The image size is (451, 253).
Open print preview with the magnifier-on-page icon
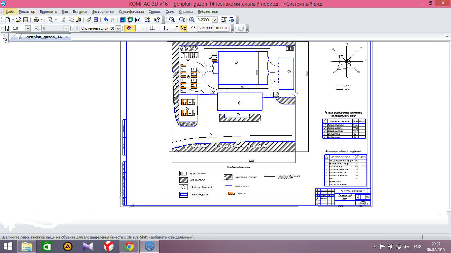(50, 20)
